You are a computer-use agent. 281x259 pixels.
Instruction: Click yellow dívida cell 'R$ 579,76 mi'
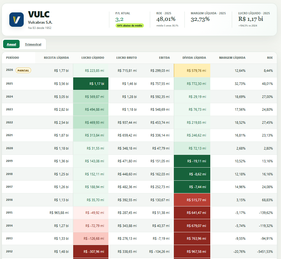192,71
